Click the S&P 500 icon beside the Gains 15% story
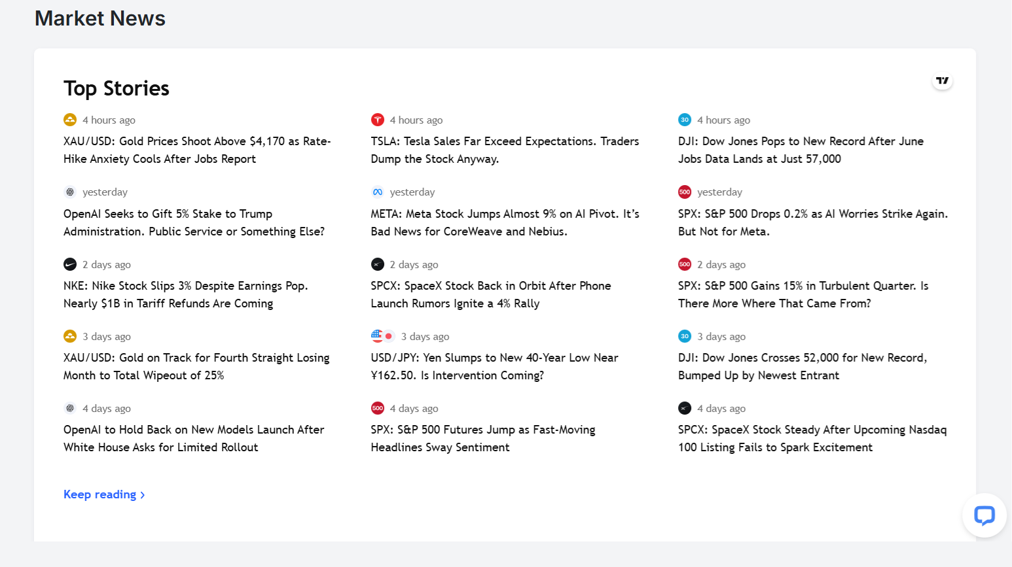1012x567 pixels. (685, 264)
